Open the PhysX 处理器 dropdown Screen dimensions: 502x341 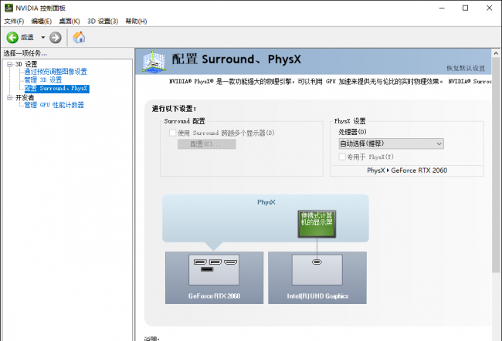coord(391,143)
